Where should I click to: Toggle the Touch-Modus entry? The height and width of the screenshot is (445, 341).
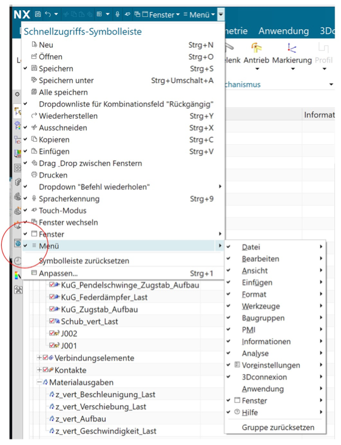[x=123, y=210]
